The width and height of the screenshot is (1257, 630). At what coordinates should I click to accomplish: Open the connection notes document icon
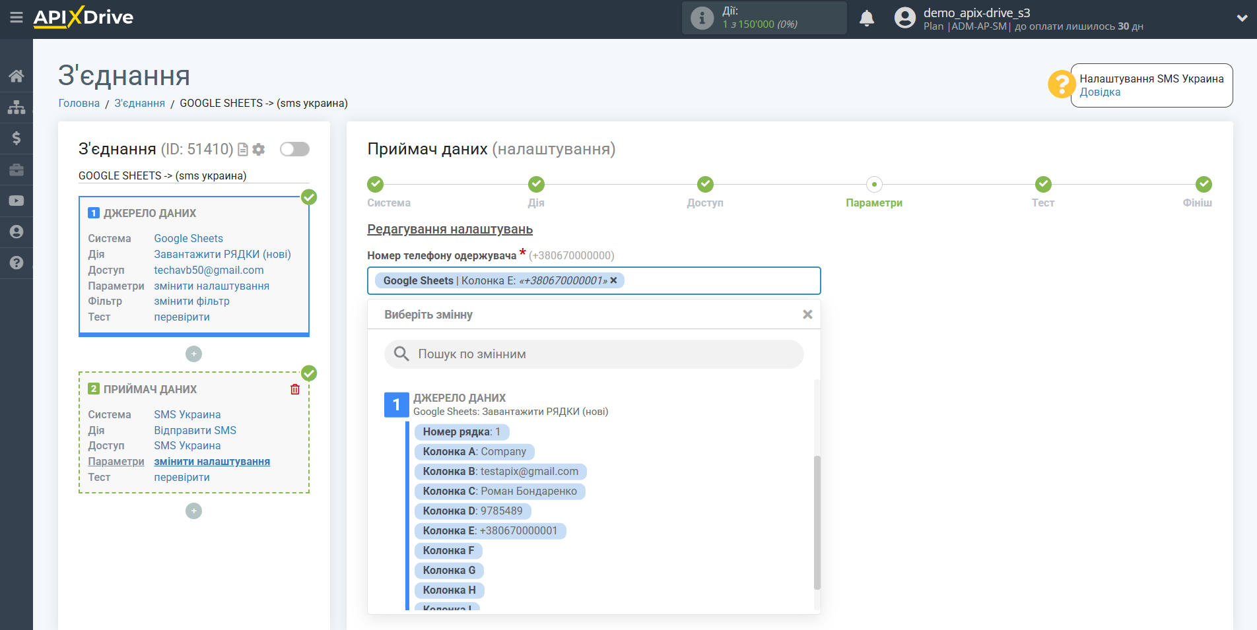coord(243,150)
